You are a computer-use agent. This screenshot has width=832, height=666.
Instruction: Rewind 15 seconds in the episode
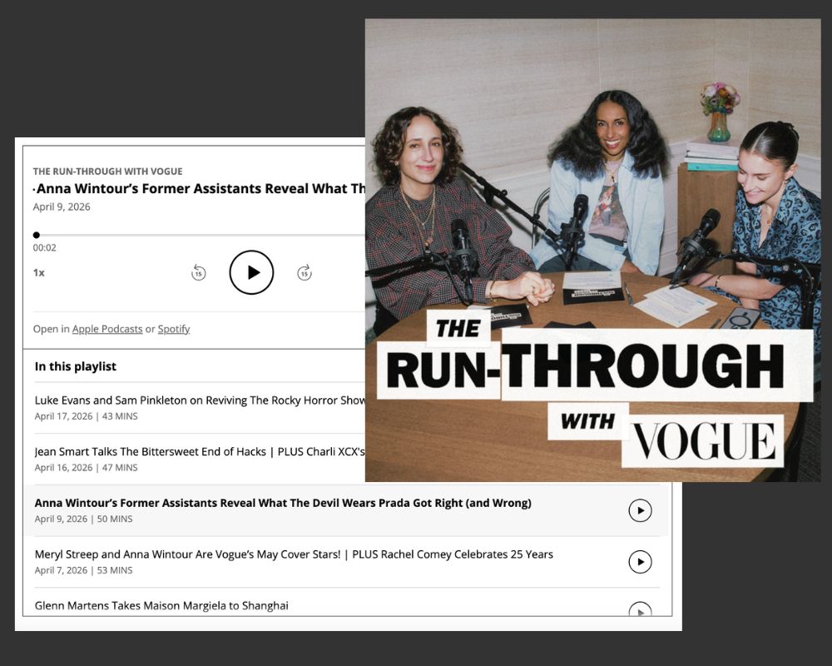[198, 272]
